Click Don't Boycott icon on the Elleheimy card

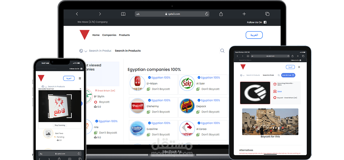coord(148,112)
